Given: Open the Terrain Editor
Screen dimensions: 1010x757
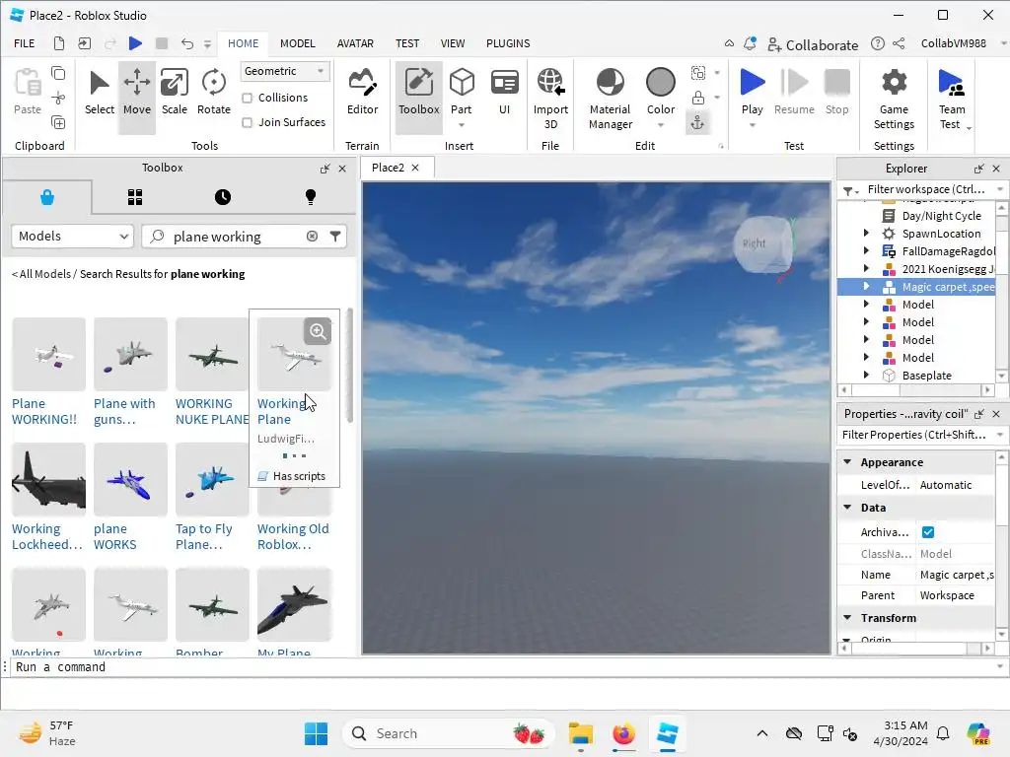Looking at the screenshot, I should click(x=362, y=94).
